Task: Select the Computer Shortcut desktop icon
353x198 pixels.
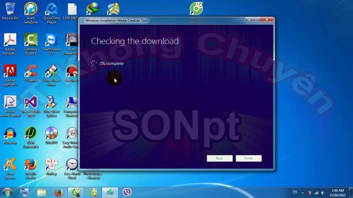Action: [71, 107]
